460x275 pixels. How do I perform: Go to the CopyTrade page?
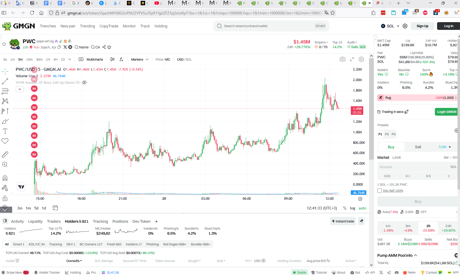tap(109, 26)
